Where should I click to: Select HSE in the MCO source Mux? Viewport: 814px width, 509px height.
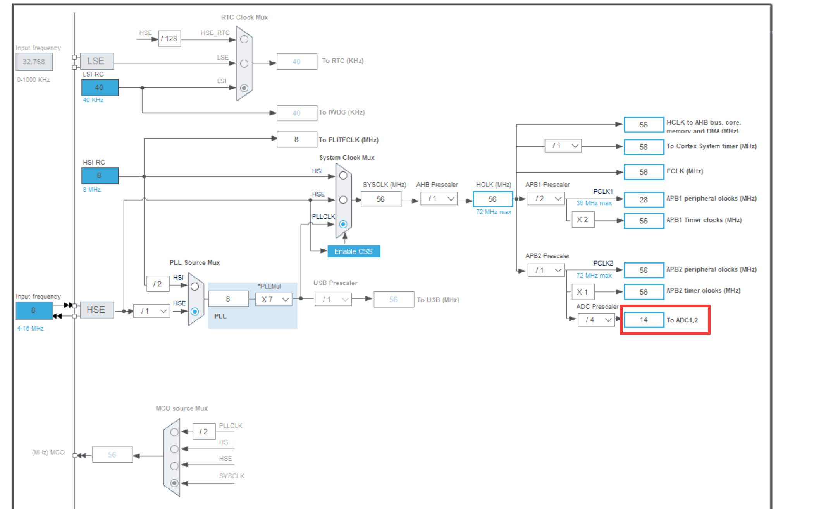(174, 466)
